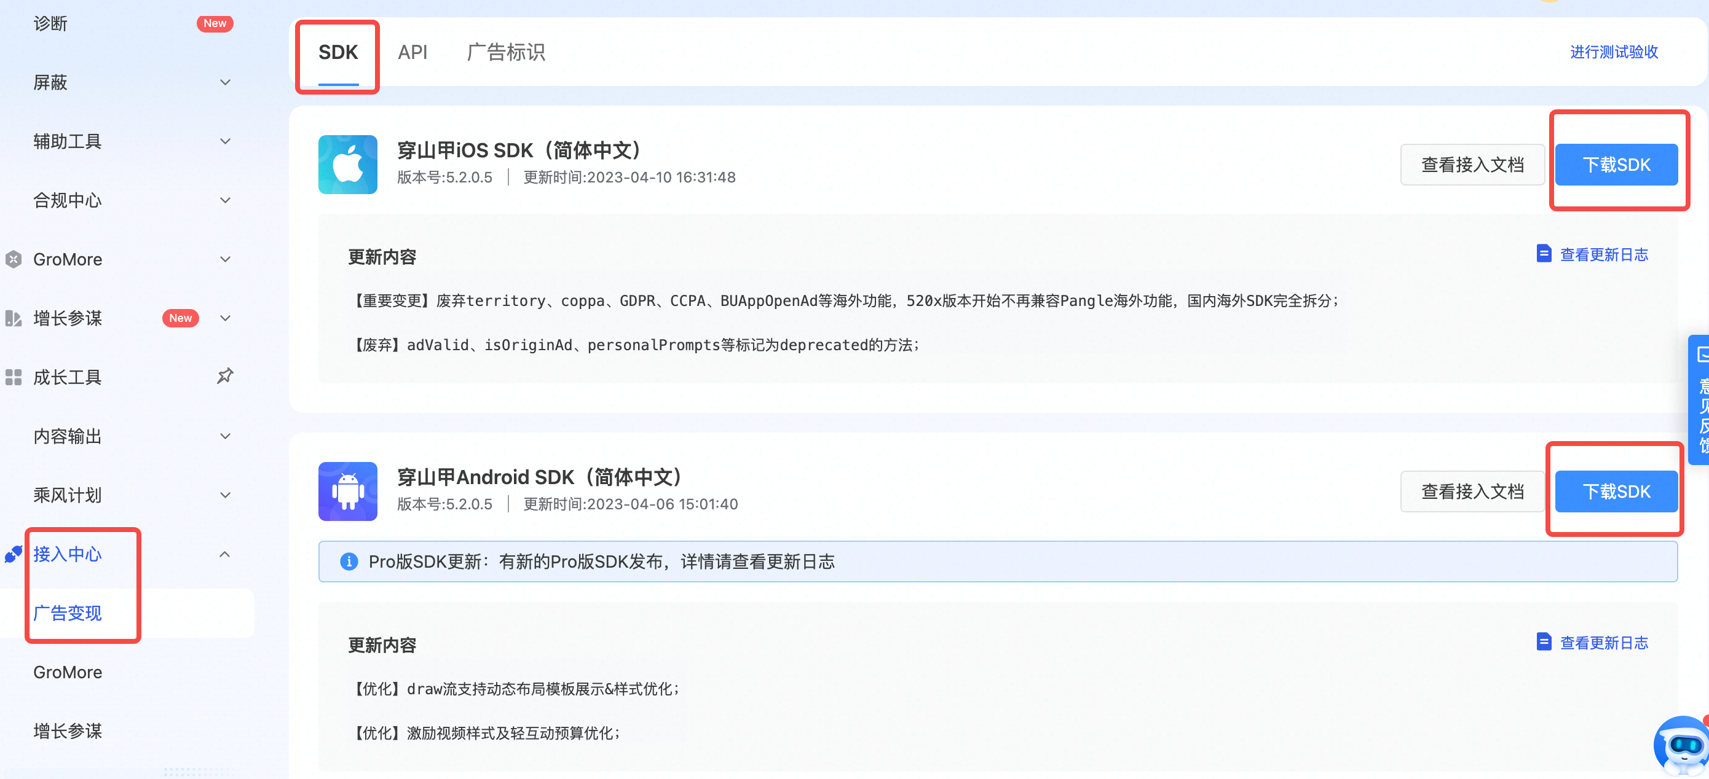Click the 【优化】draw流 update line
The image size is (1709, 779).
pyautogui.click(x=514, y=689)
